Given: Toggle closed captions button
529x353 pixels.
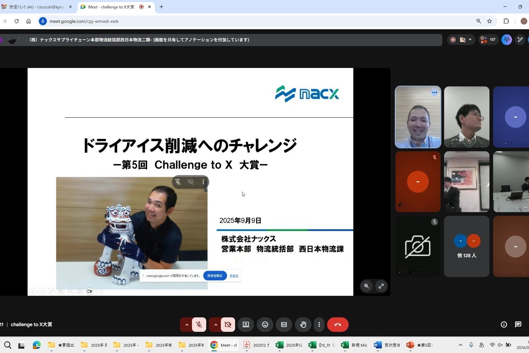Looking at the screenshot, I should [284, 324].
